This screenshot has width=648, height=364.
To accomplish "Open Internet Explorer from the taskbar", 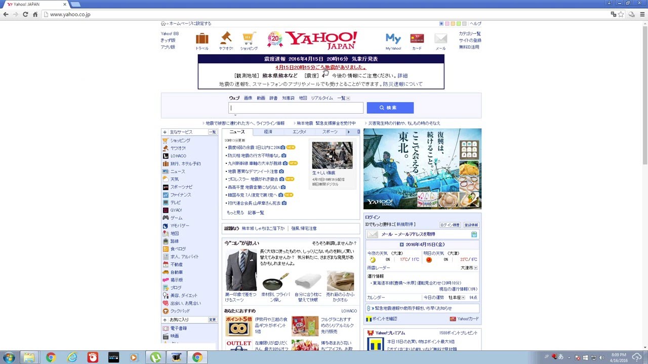I will click(x=72, y=358).
